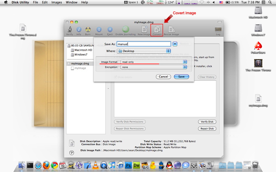The image size is (276, 172).
Task: Open iCal from the dock
Action: pyautogui.click(x=63, y=165)
